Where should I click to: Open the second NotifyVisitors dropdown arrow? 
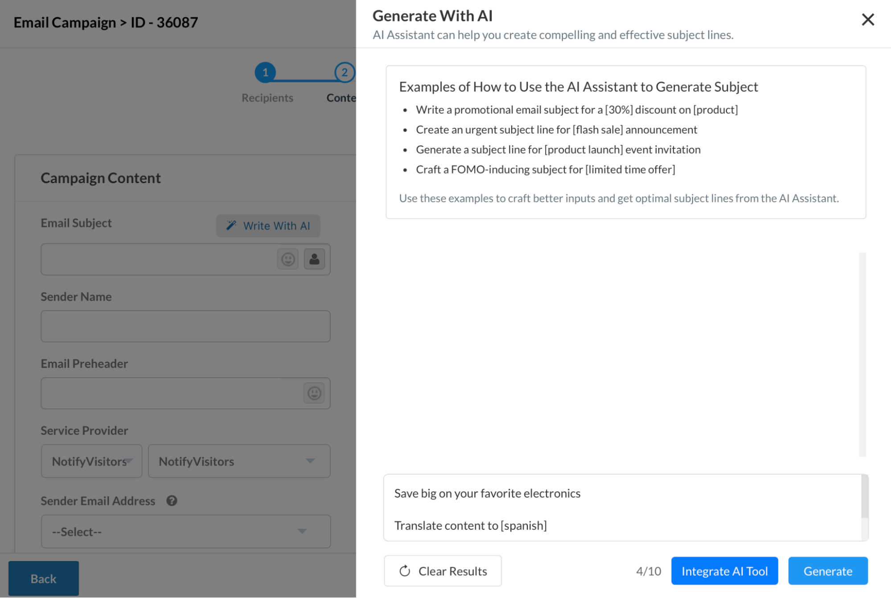pyautogui.click(x=310, y=461)
